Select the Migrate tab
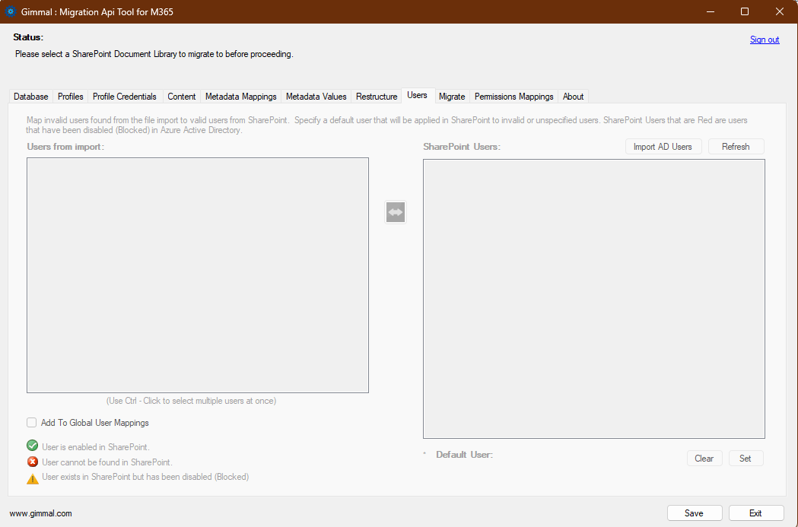 point(452,96)
